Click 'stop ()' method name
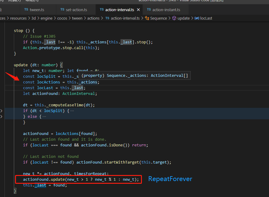Screen dimensions: 269x197 coord(18,31)
